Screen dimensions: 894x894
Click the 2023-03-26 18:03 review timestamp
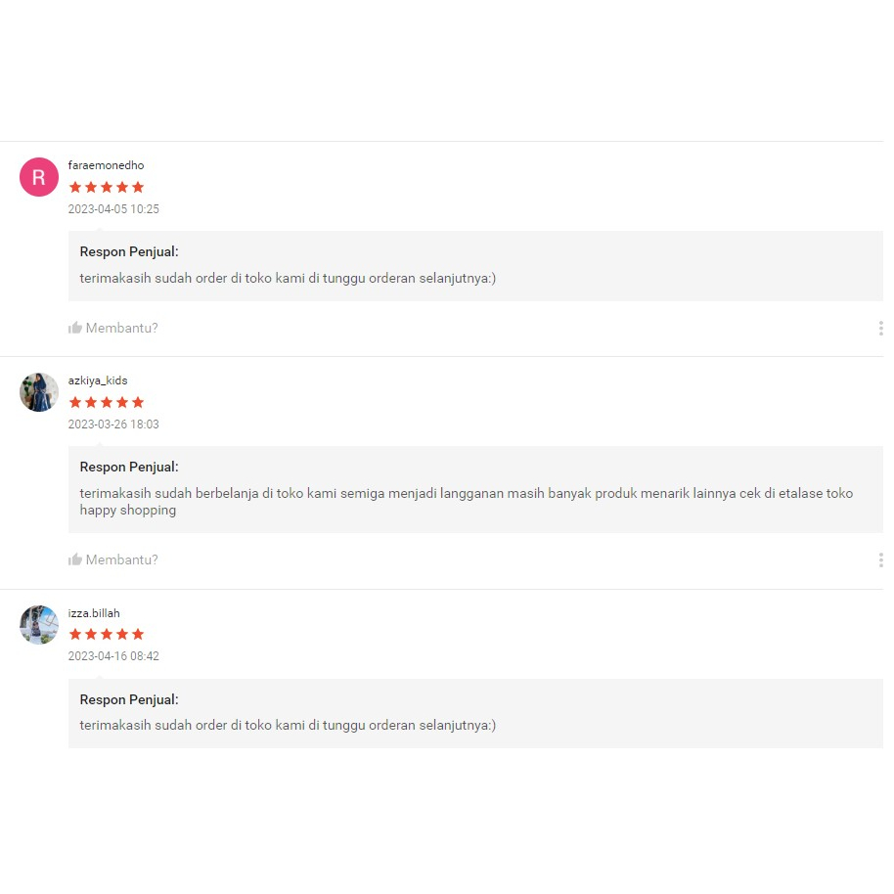[x=113, y=425]
